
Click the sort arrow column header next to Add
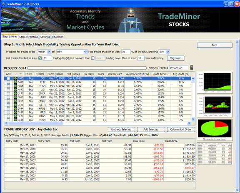(18, 74)
